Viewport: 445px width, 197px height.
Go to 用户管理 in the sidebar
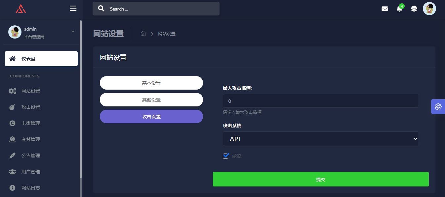click(x=30, y=172)
